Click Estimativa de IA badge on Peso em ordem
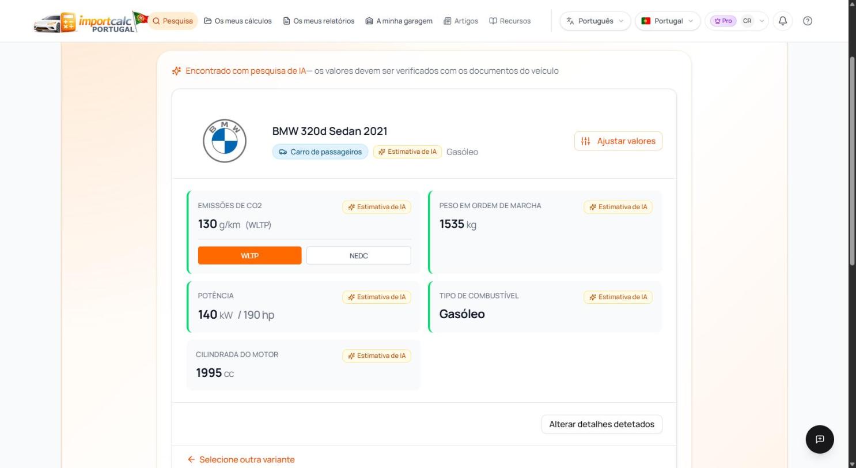The width and height of the screenshot is (856, 468). [x=618, y=207]
